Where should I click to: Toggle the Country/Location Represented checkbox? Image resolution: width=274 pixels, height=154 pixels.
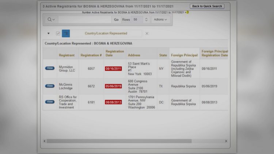tap(58, 34)
